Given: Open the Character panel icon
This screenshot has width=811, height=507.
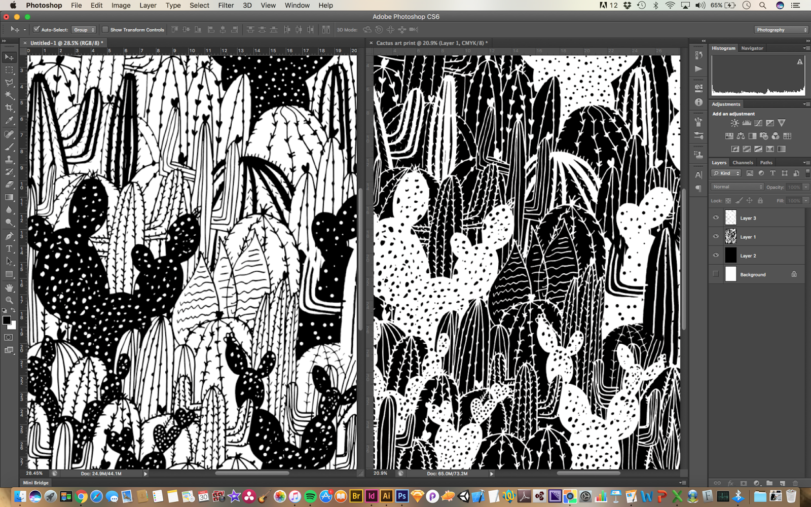Looking at the screenshot, I should 698,175.
